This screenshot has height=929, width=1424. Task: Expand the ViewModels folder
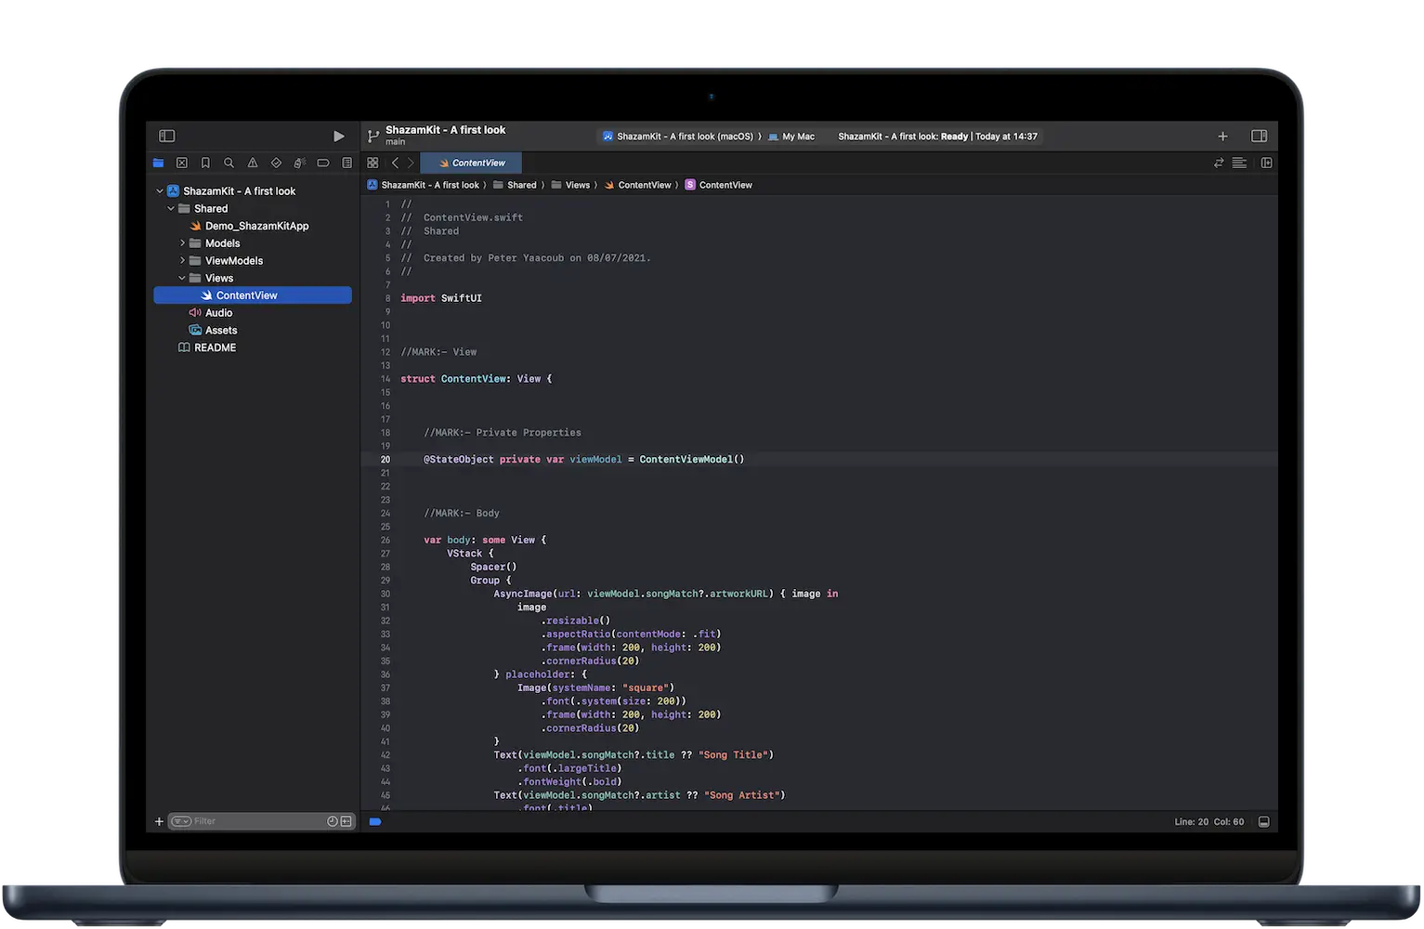(183, 261)
